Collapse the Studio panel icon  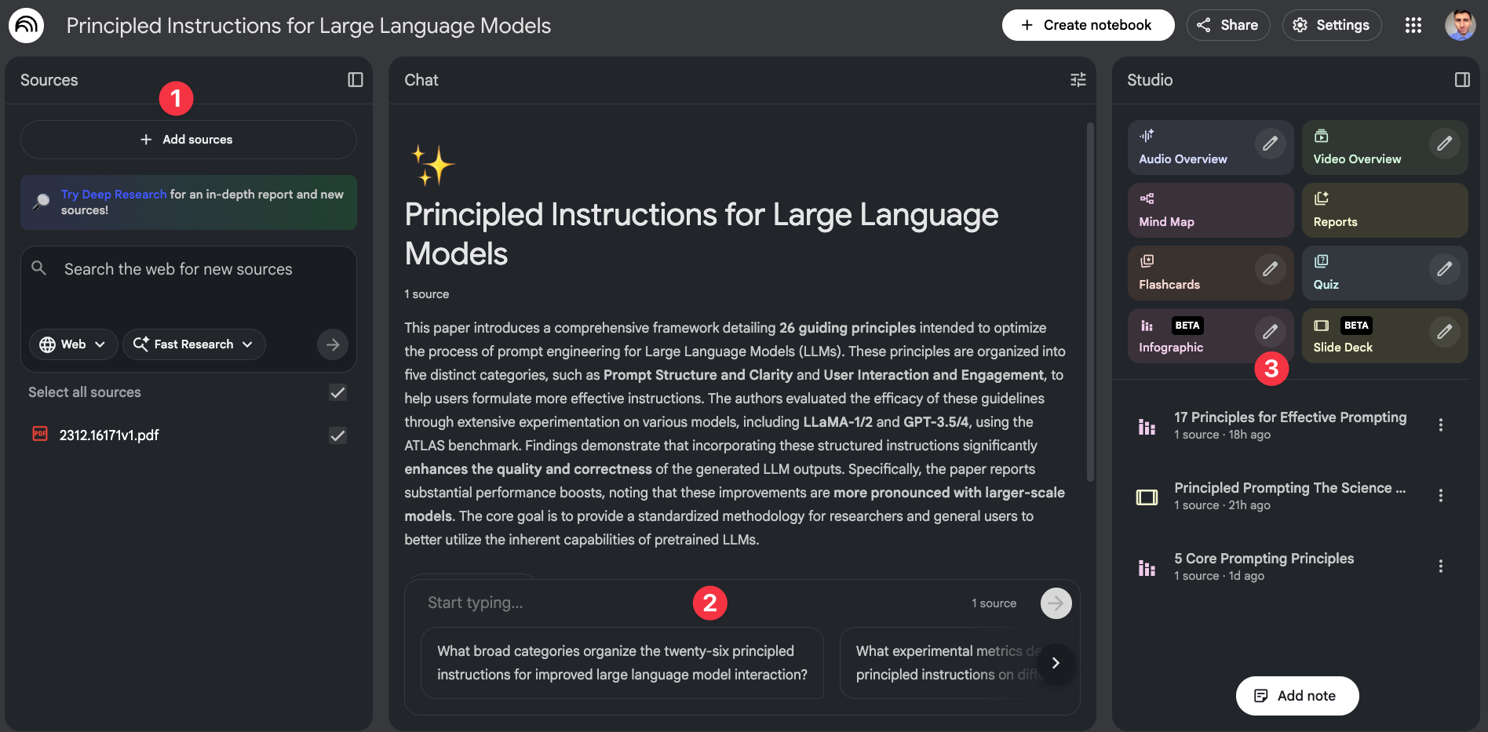[x=1462, y=80]
